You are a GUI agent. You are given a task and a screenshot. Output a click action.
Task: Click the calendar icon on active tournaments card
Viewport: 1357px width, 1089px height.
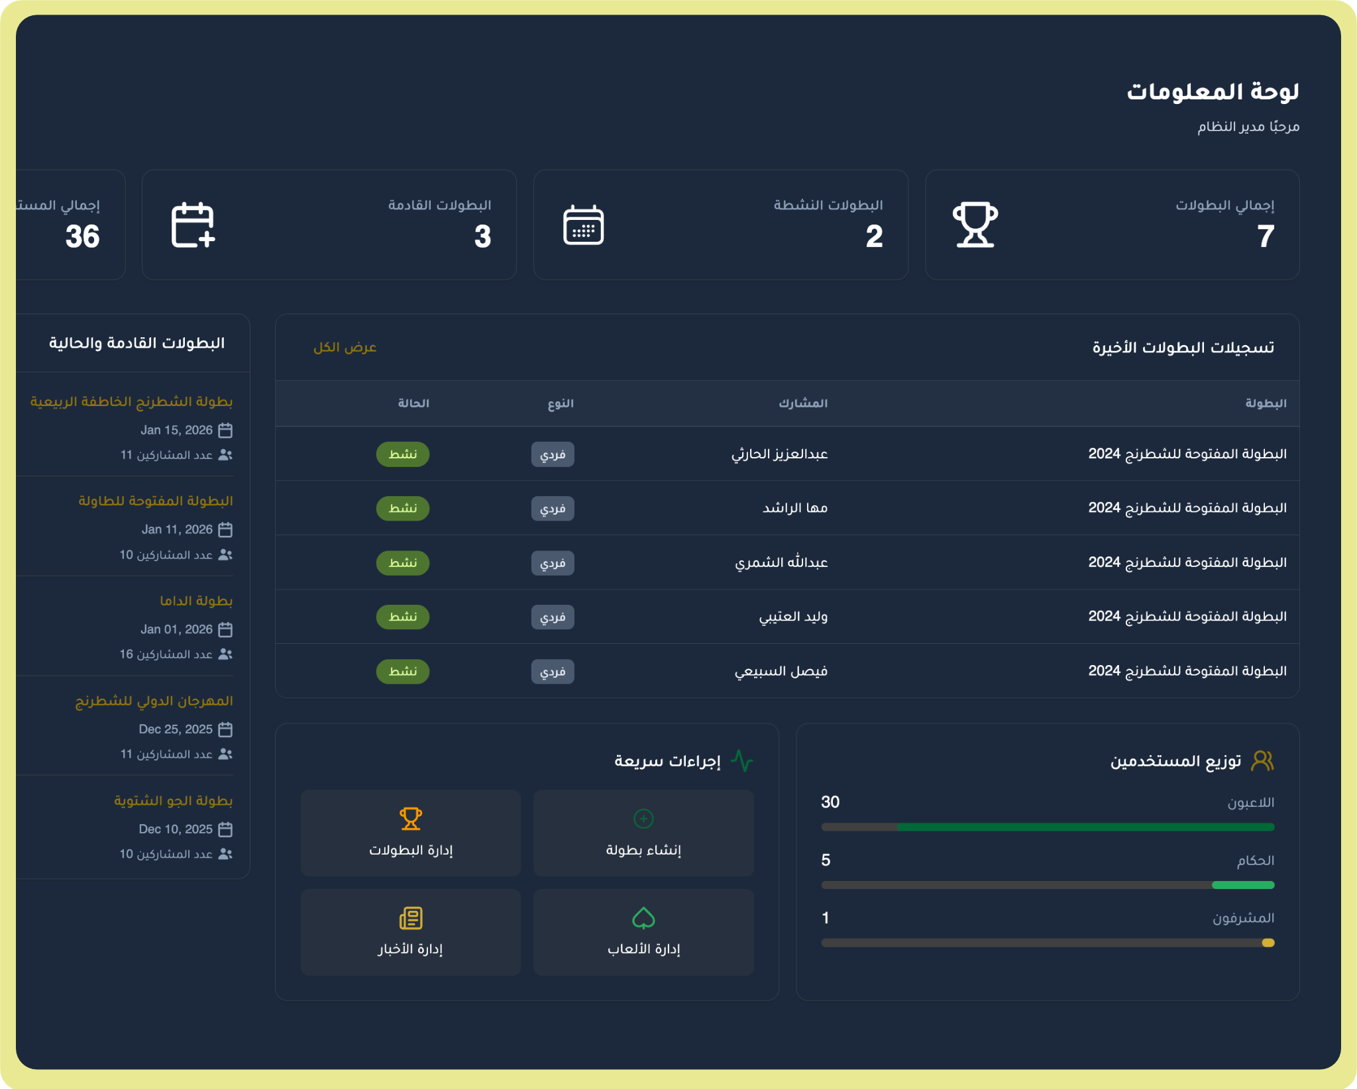click(x=583, y=225)
